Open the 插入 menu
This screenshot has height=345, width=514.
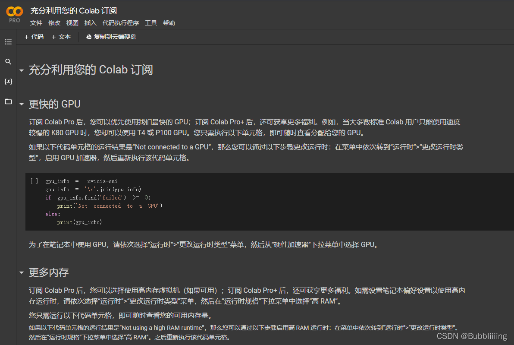tap(91, 23)
